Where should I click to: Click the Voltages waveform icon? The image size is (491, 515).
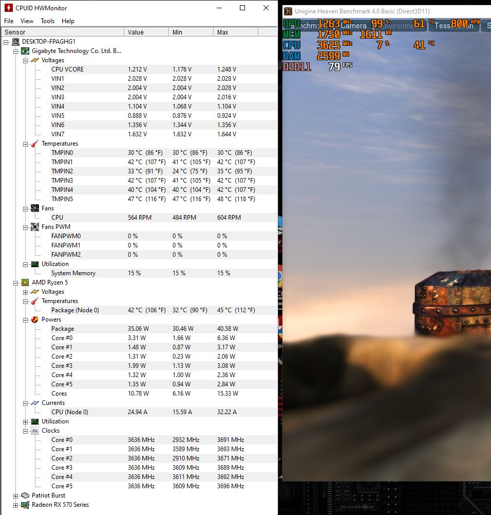(x=34, y=60)
